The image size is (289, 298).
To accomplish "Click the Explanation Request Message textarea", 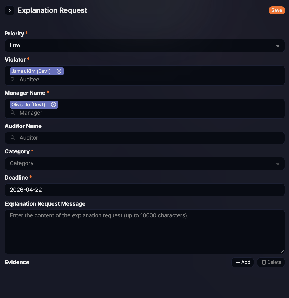I will [x=144, y=232].
